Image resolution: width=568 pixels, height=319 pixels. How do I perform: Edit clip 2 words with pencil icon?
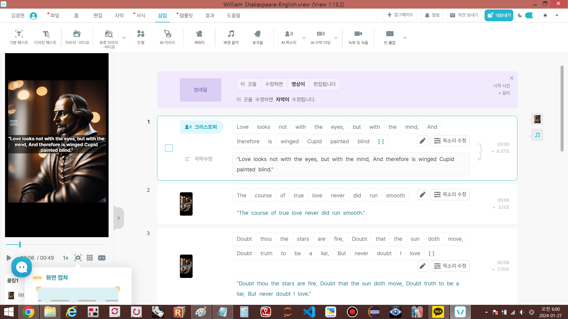tap(423, 195)
